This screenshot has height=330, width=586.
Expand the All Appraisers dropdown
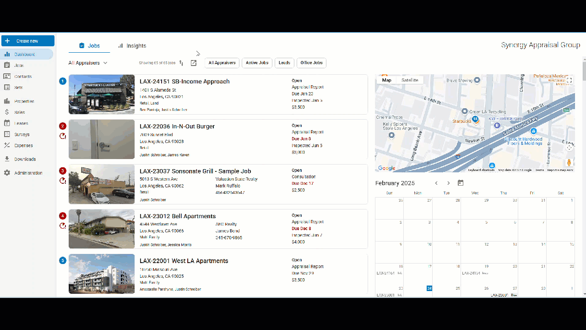click(88, 63)
